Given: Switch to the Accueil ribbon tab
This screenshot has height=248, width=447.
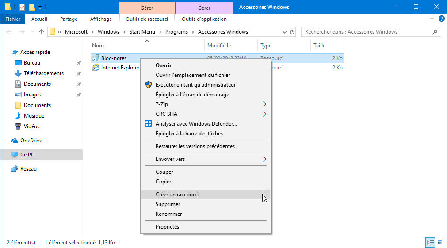Looking at the screenshot, I should 39,19.
